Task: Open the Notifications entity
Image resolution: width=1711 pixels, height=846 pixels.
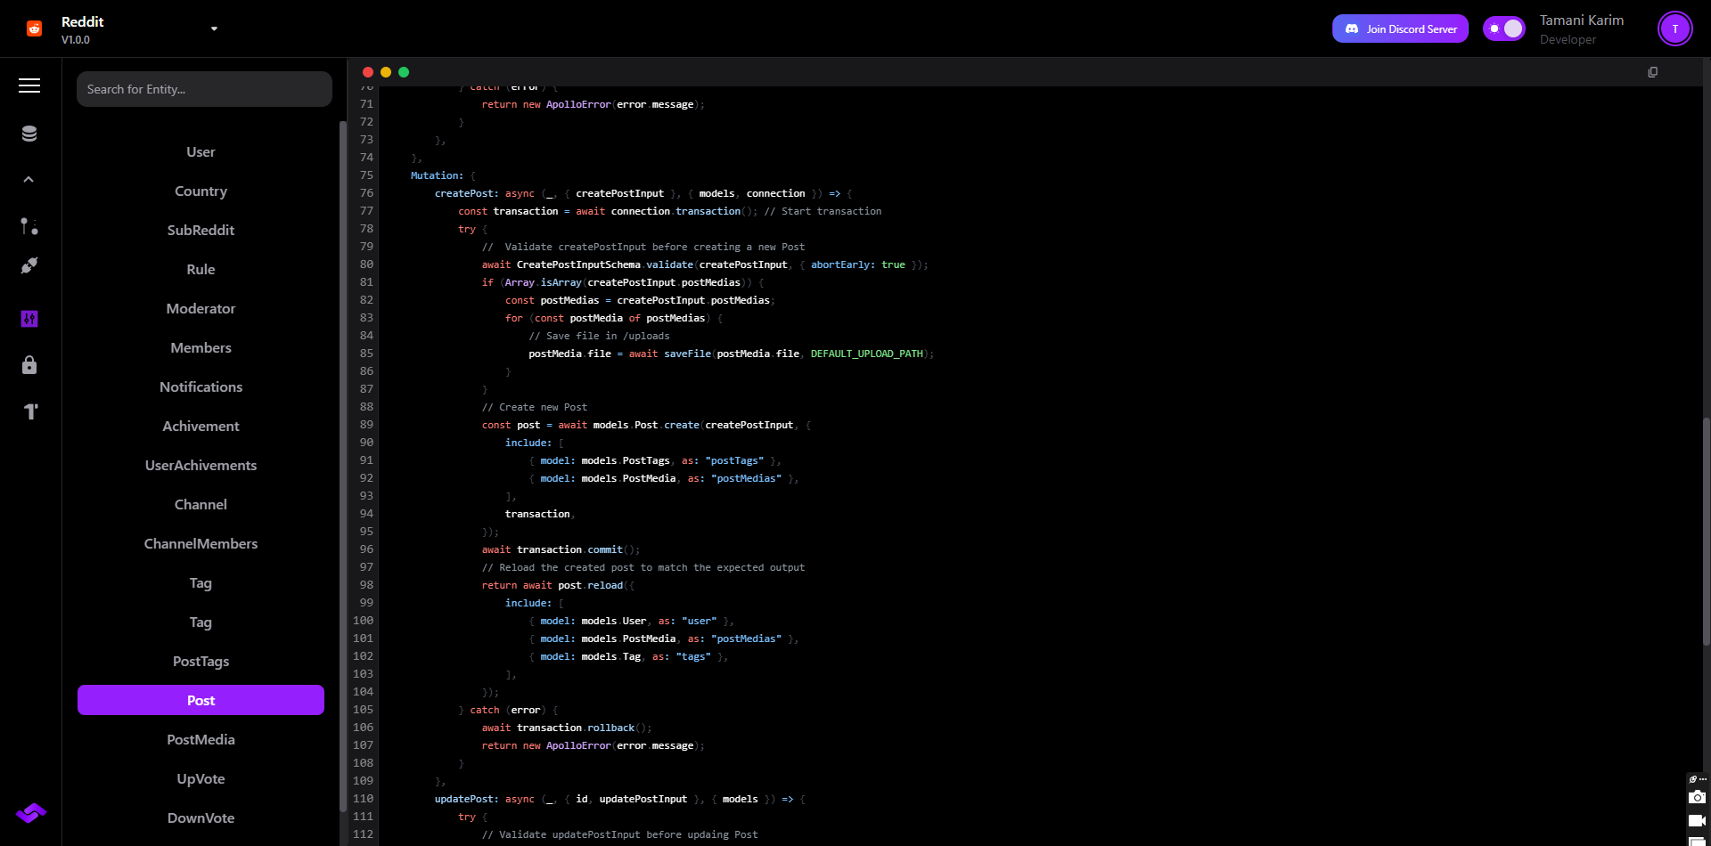Action: pyautogui.click(x=201, y=386)
